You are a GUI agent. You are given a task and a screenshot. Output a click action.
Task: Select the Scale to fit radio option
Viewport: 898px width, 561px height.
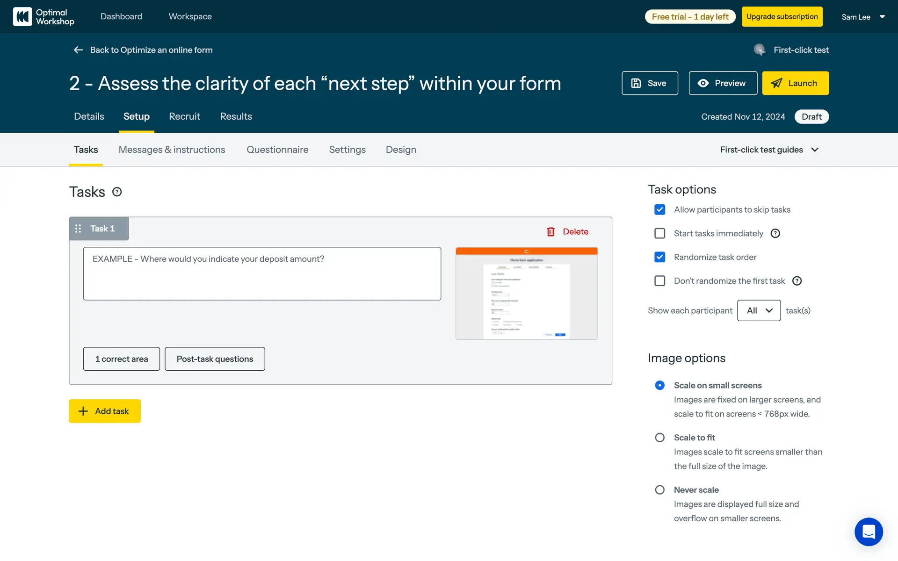(x=659, y=438)
